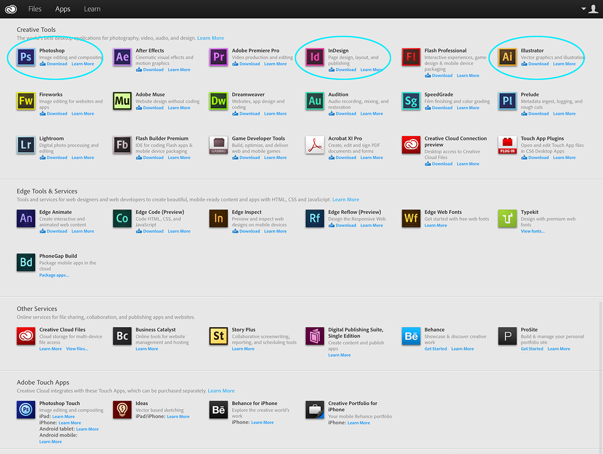Image resolution: width=603 pixels, height=454 pixels.
Task: Click the Creative Cloud Connection preview icon
Action: (x=411, y=145)
